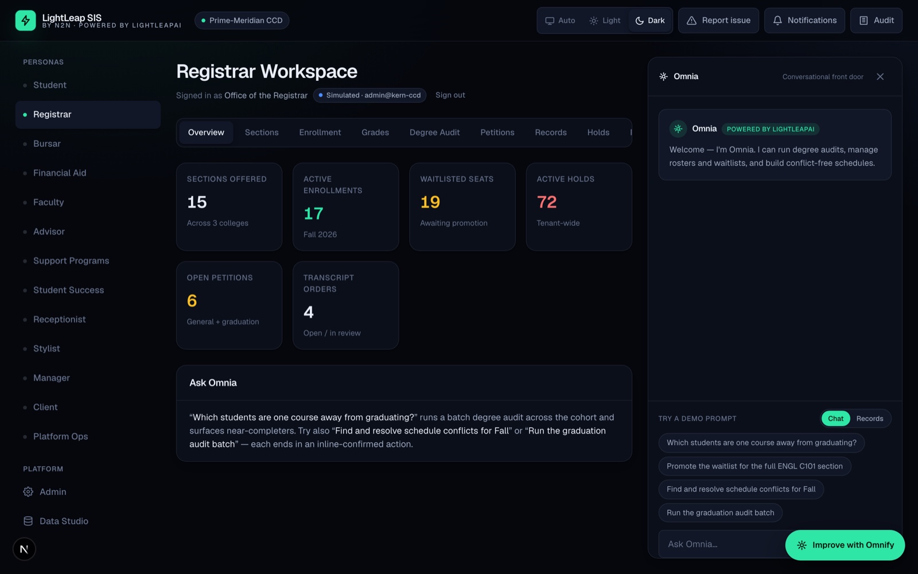Image resolution: width=918 pixels, height=574 pixels.
Task: Focus the Ask Omnia input field
Action: click(x=722, y=544)
